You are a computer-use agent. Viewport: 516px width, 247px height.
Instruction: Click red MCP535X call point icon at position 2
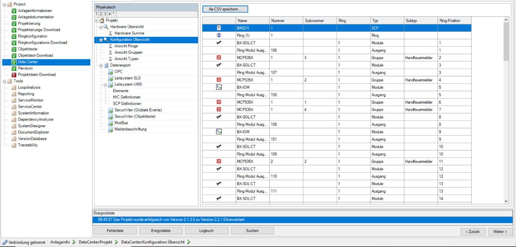tap(219, 58)
